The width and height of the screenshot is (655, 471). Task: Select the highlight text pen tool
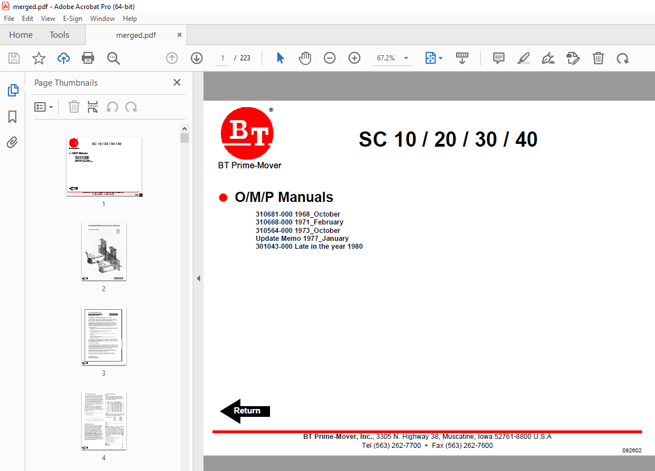524,58
